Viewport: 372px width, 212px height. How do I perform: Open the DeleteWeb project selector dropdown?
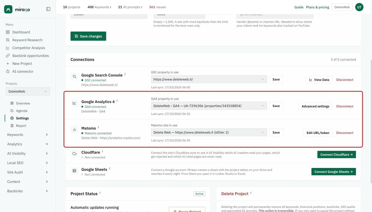(28, 91)
